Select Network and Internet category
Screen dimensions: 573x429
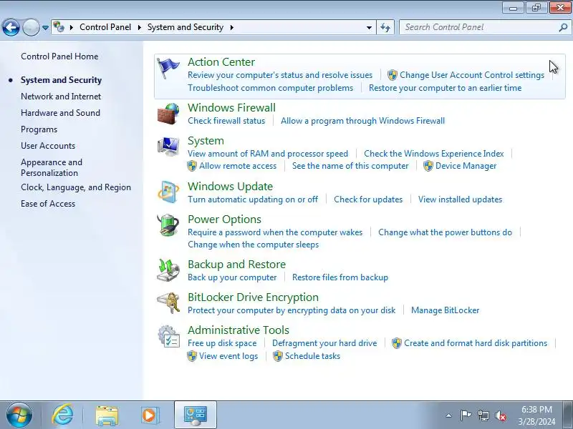coord(61,97)
